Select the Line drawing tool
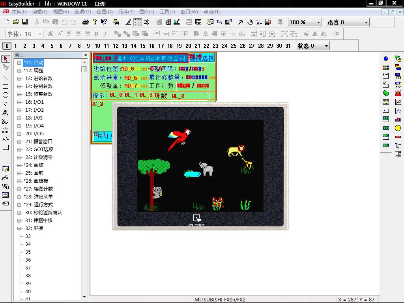The width and height of the screenshot is (404, 303). (6, 78)
